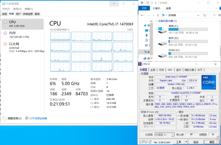Viewport: 221px width, 145px height.
Task: Go back in File Explorer
Action: 142,15
